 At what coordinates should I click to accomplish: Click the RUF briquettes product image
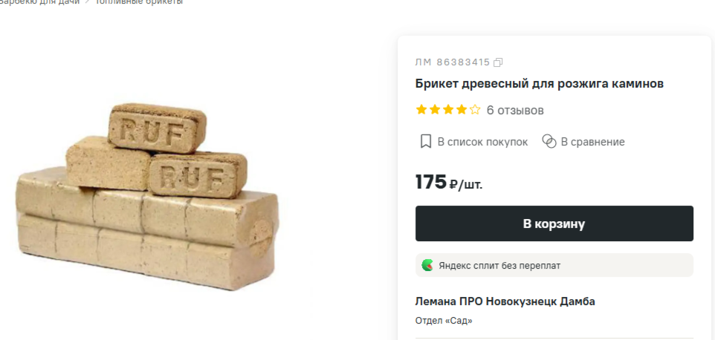[147, 196]
